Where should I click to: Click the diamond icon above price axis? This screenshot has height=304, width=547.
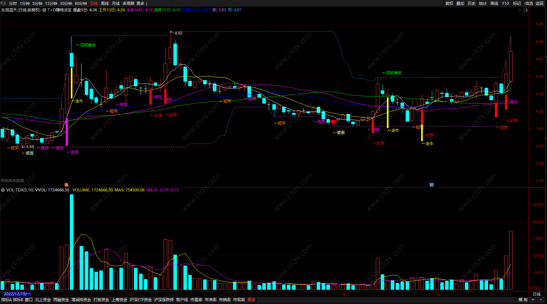click(520, 10)
